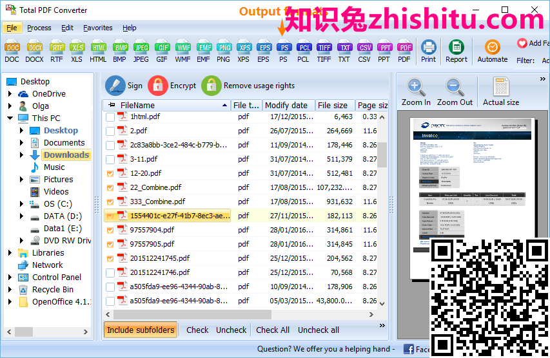Convert to PPT format
Viewport: 550px width, 358px height.
coord(384,52)
